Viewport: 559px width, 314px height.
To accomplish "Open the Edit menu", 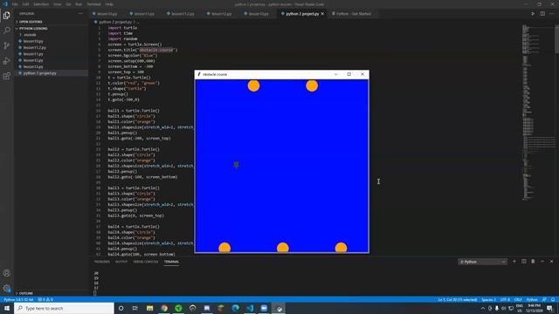I will [25, 4].
